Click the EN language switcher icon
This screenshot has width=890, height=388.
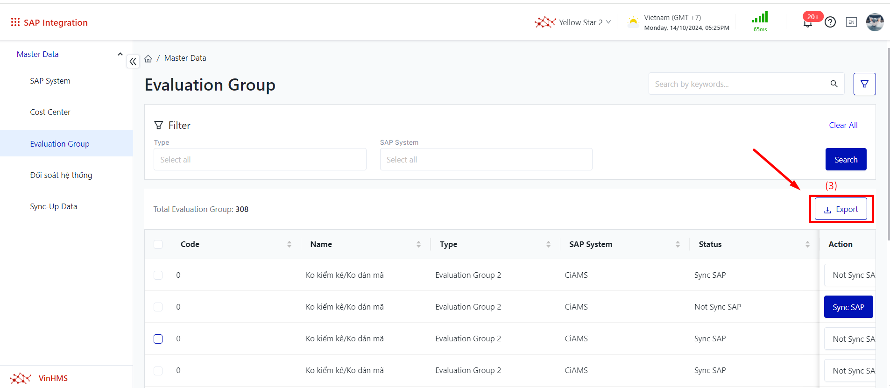pos(851,22)
